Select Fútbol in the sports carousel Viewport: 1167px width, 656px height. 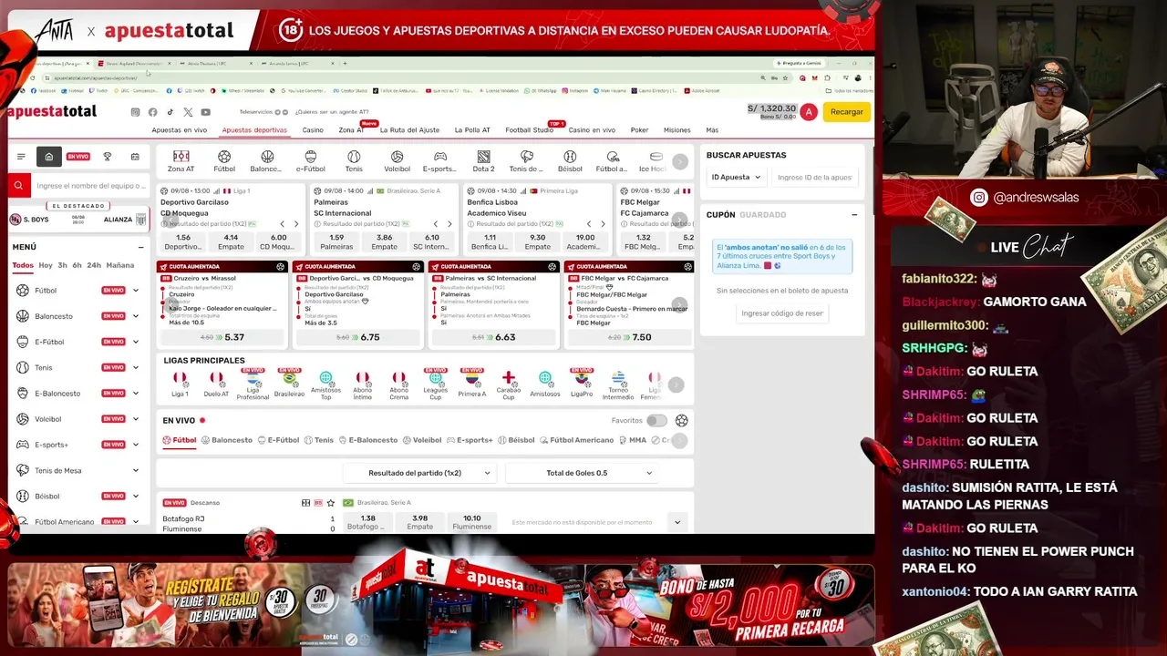coord(224,161)
